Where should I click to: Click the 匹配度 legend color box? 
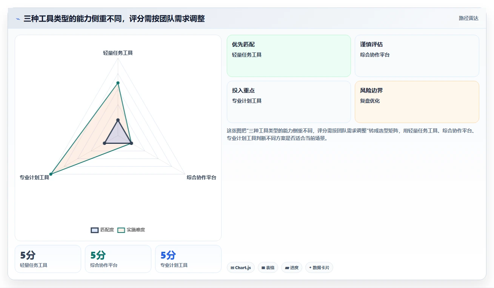click(95, 230)
